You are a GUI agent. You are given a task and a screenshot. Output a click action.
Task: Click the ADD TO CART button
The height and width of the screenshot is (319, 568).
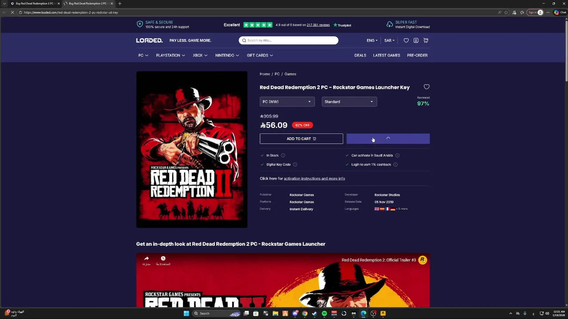301,139
